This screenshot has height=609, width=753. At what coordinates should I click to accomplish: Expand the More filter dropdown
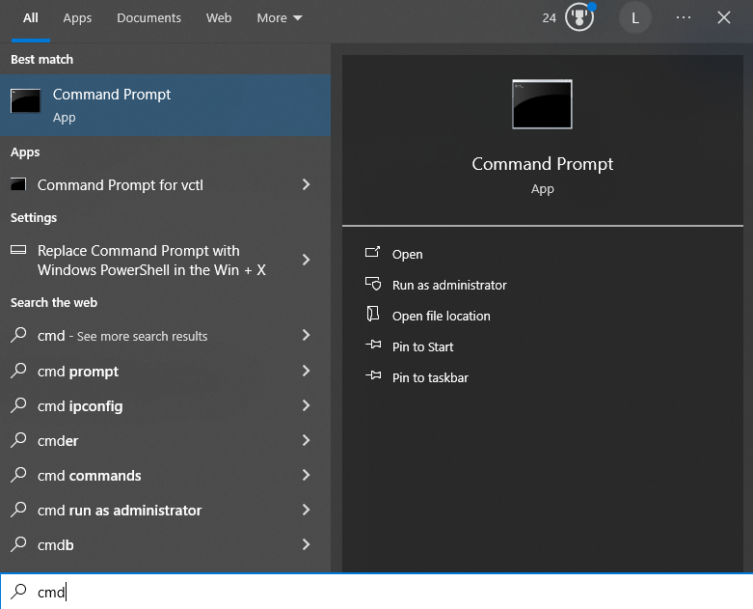[279, 17]
